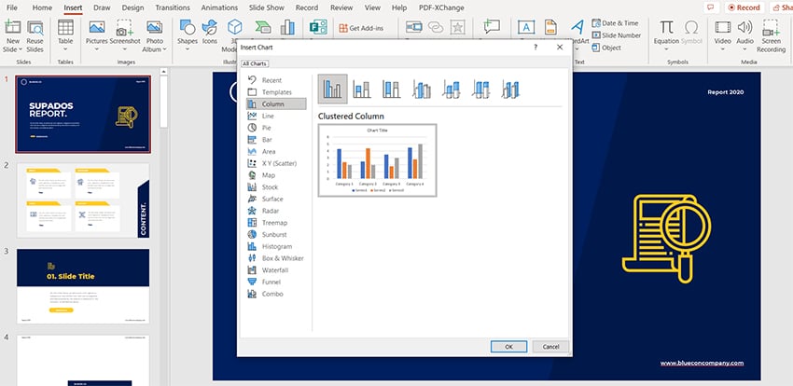Click the Icons button in ribbon

tap(212, 32)
